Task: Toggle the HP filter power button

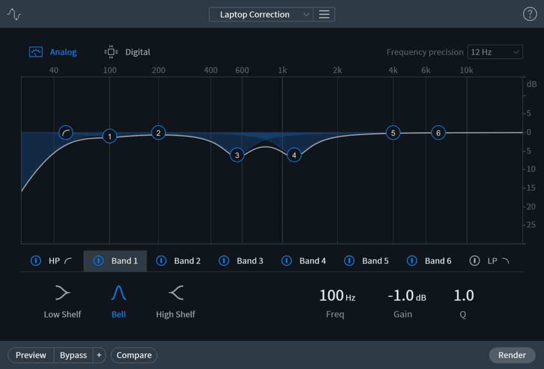Action: pos(37,261)
